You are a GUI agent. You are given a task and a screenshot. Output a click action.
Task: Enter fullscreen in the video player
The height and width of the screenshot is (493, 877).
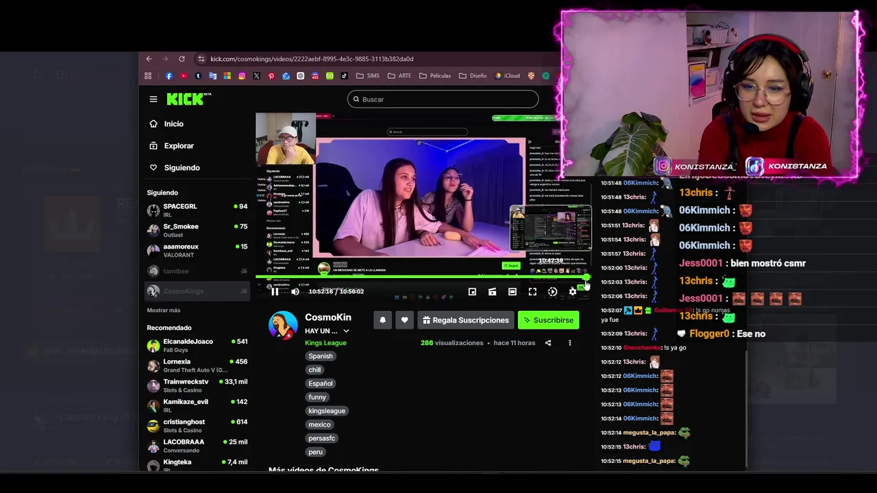532,292
